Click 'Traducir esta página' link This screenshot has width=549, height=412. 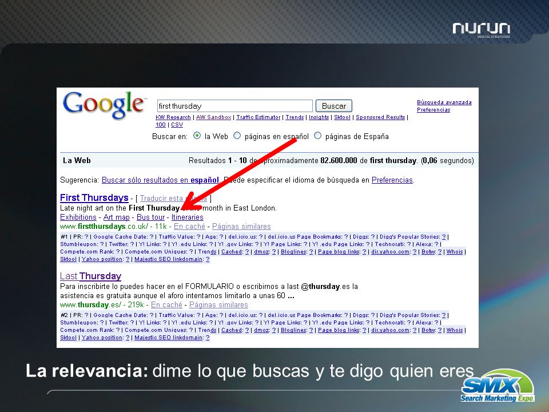[173, 199]
